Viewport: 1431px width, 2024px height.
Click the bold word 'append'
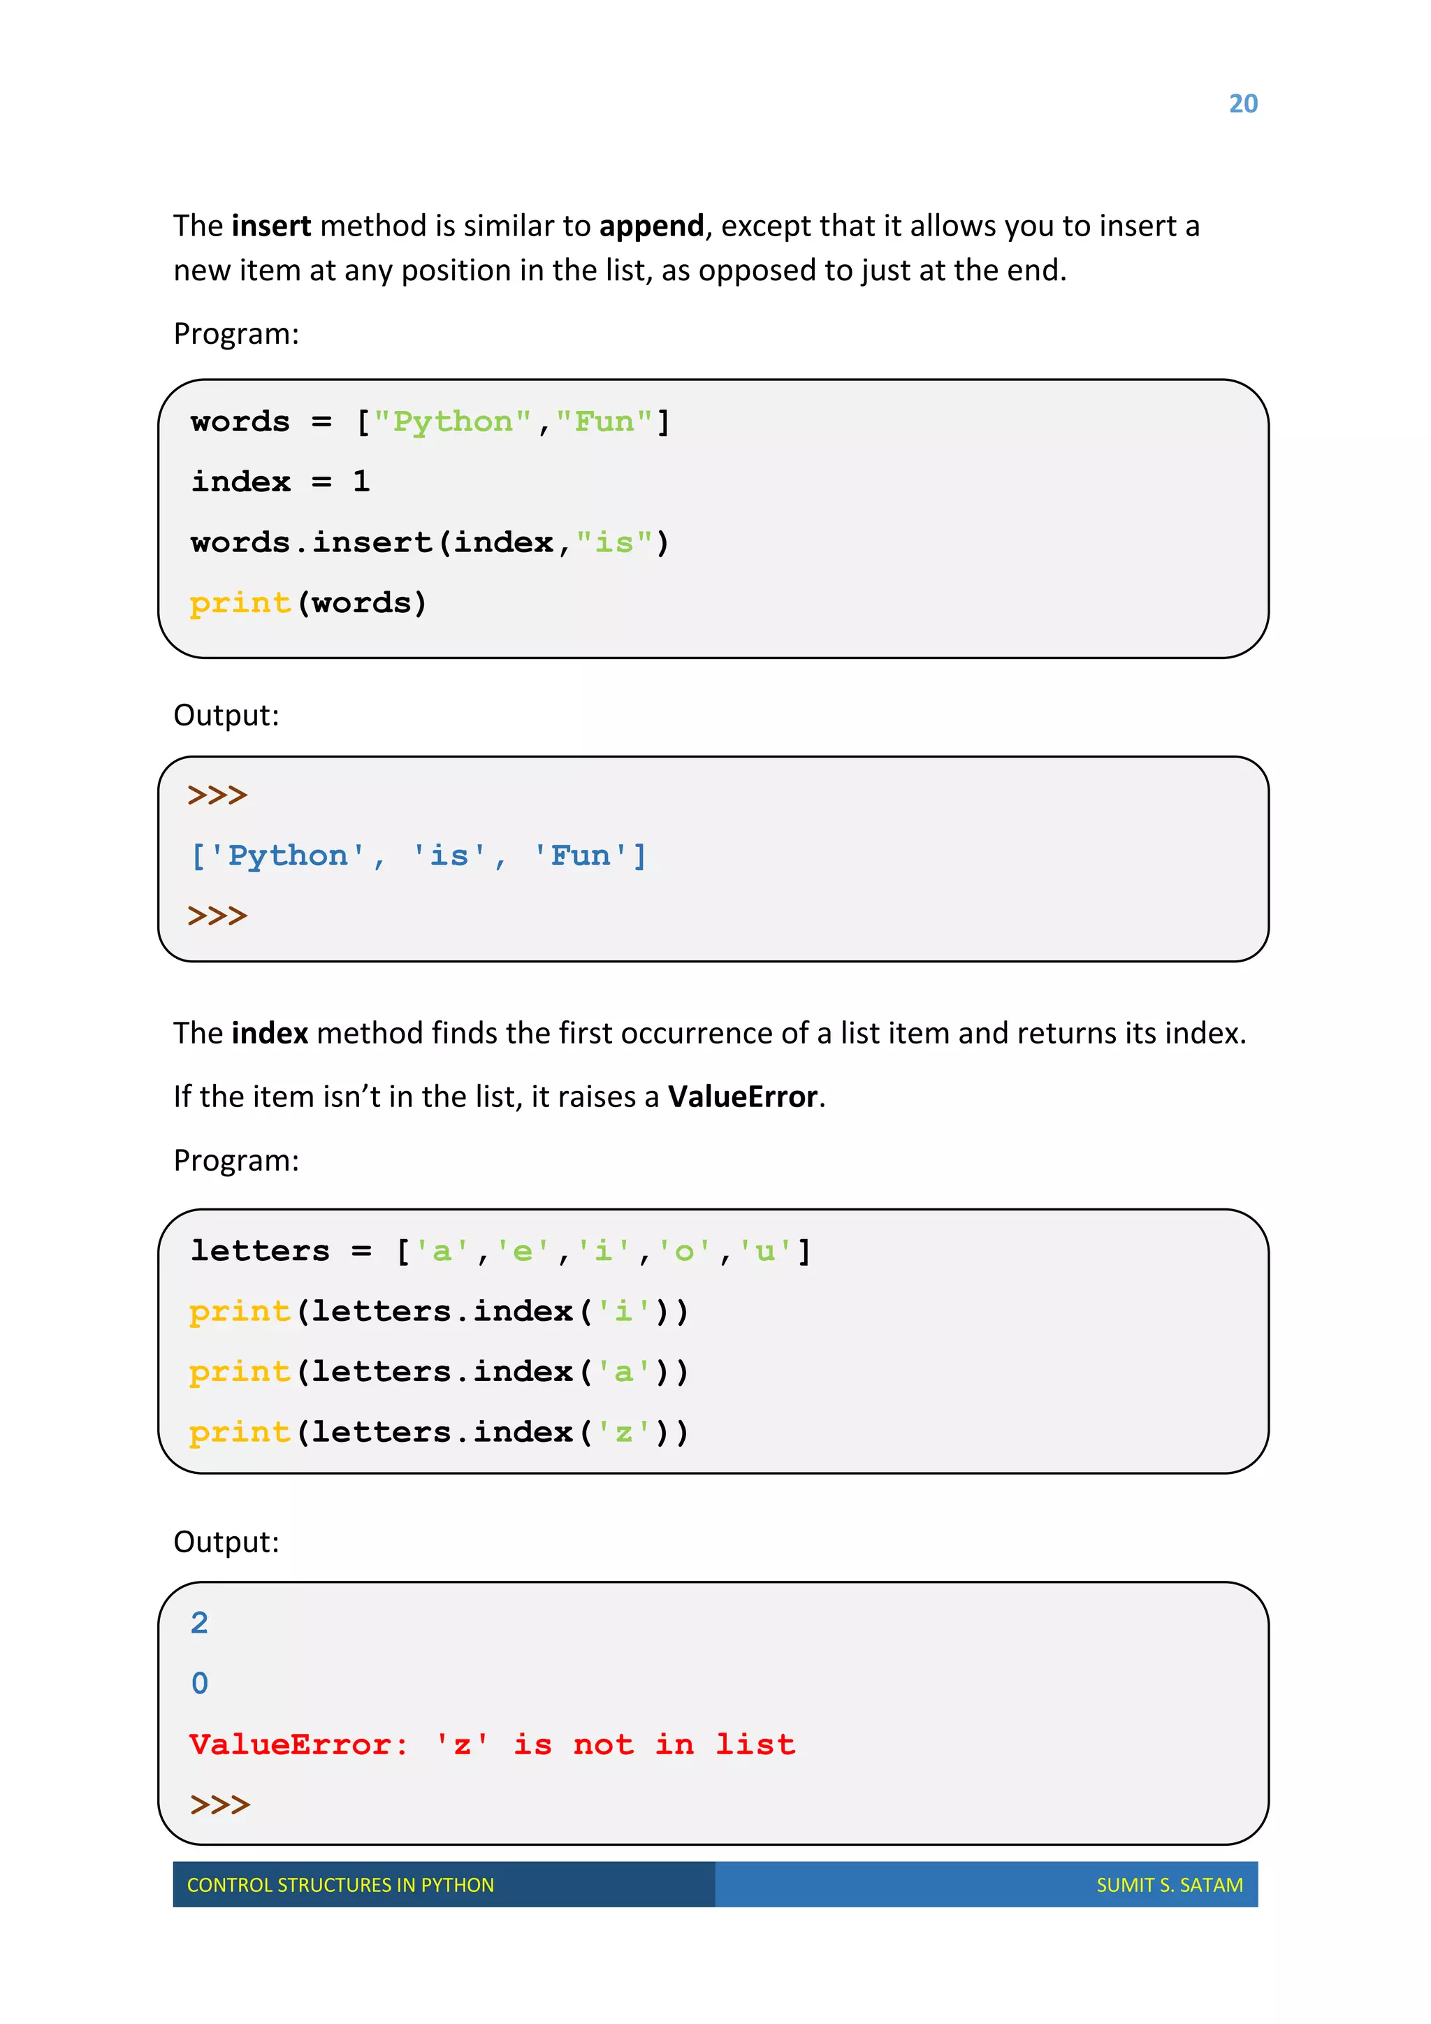point(651,226)
